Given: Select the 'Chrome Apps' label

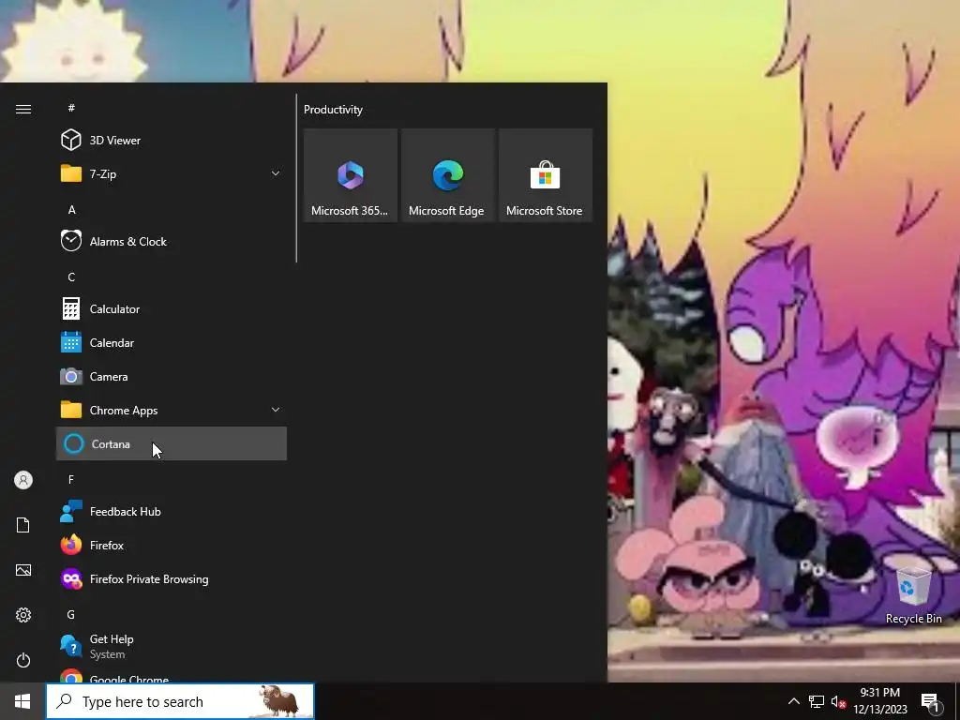Looking at the screenshot, I should [124, 411].
